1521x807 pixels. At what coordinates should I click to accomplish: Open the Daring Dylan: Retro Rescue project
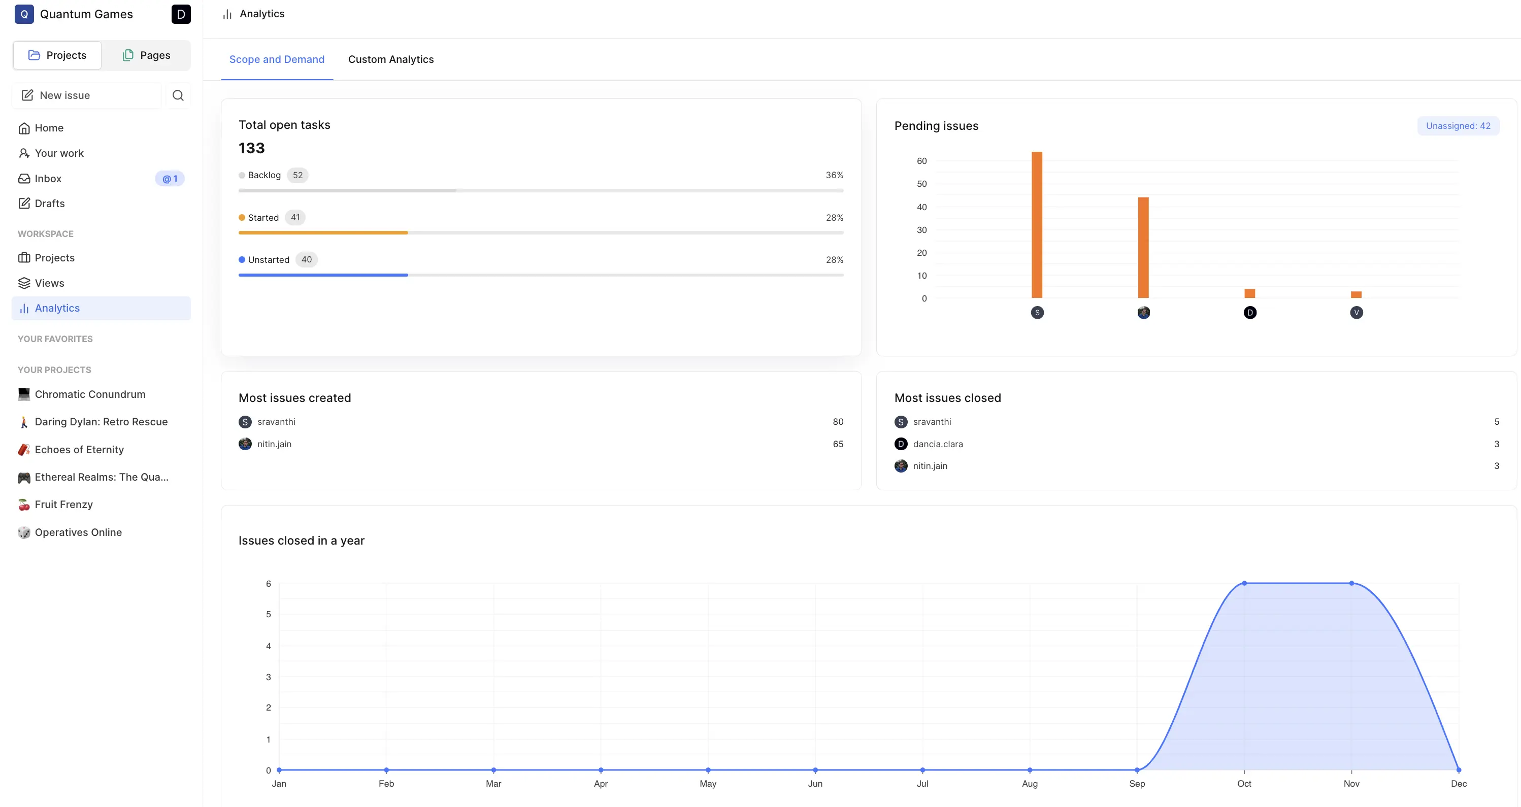tap(101, 422)
